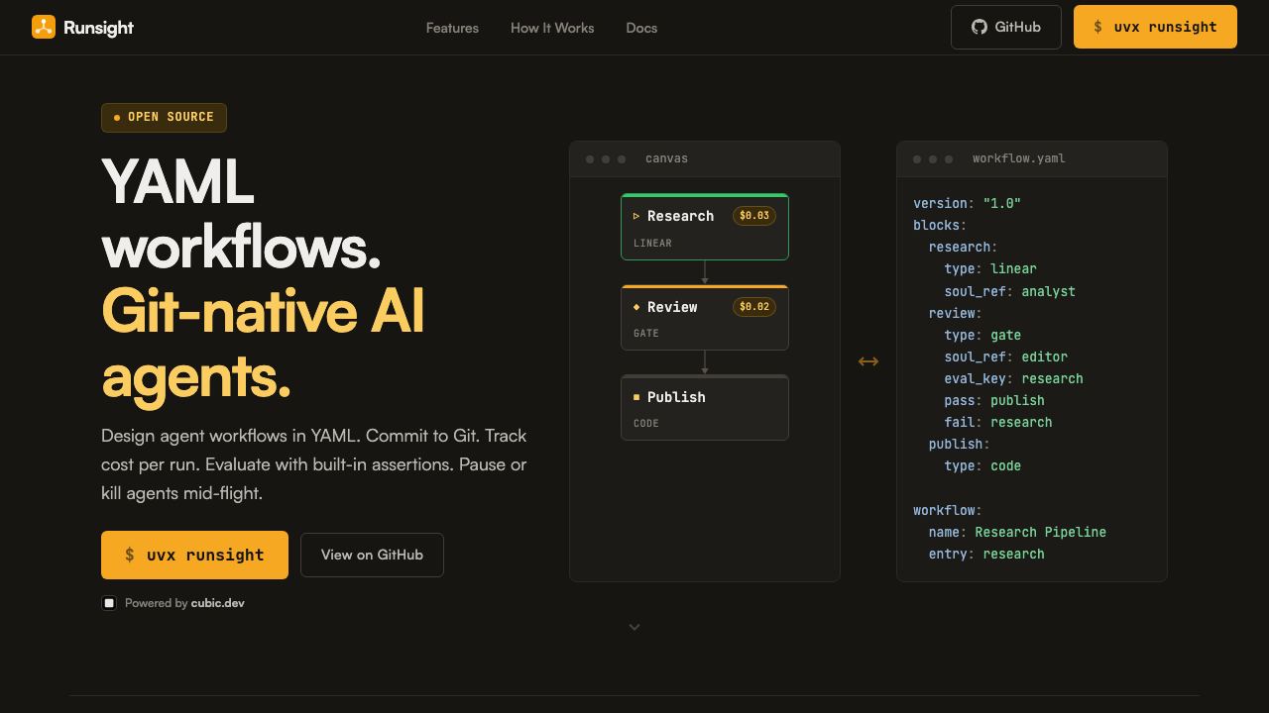Viewport: 1269px width, 713px height.
Task: Click the blocks: YAML key
Action: pos(940,225)
